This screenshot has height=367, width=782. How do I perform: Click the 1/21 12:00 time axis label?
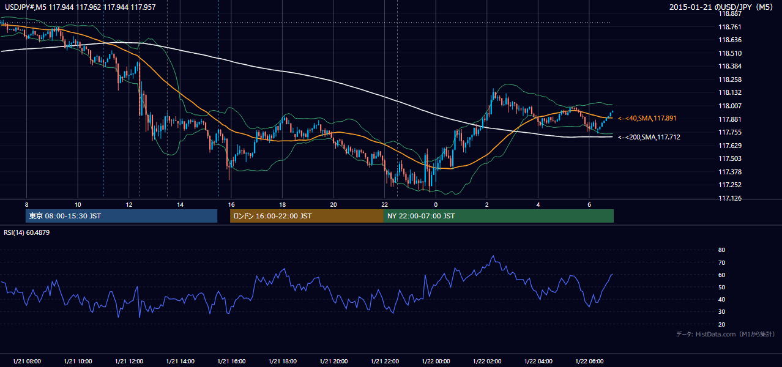[129, 361]
